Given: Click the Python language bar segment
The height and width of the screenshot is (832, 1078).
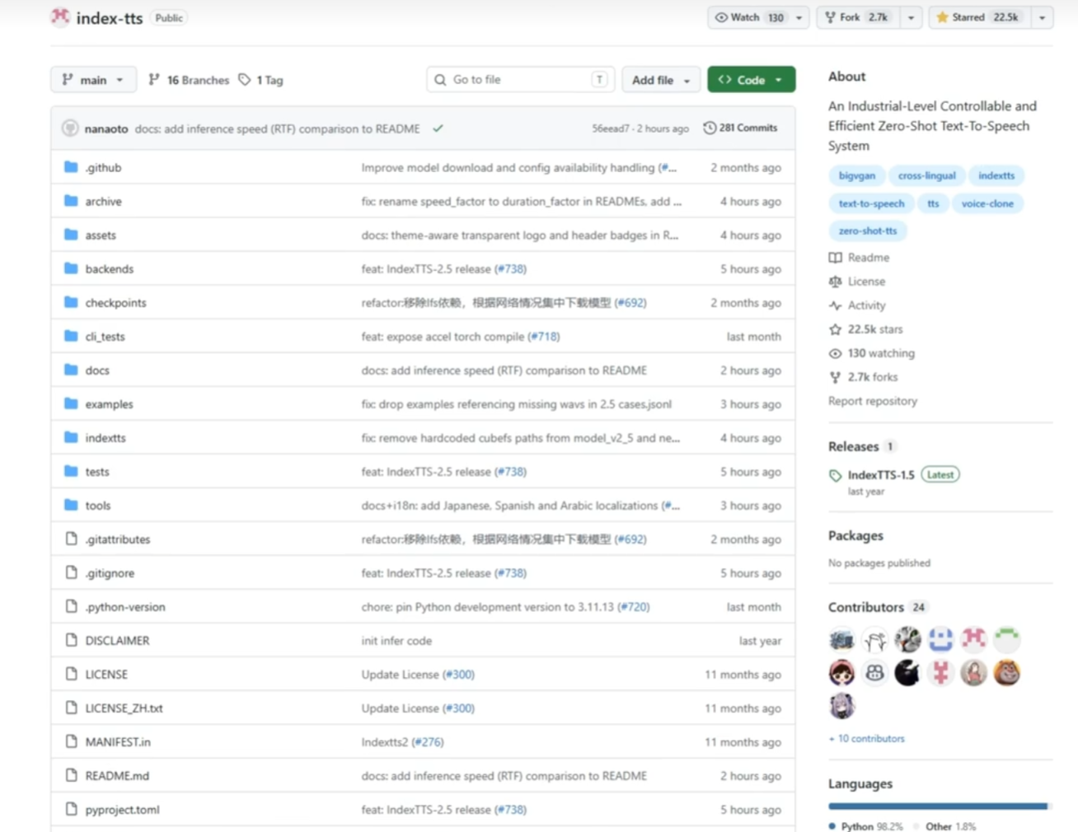Looking at the screenshot, I should (x=938, y=806).
